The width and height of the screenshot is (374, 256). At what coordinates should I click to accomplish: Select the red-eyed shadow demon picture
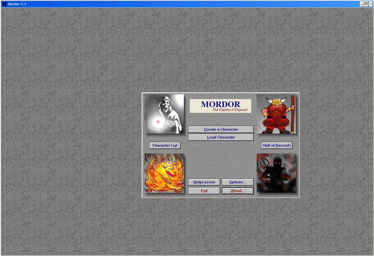pos(277,173)
